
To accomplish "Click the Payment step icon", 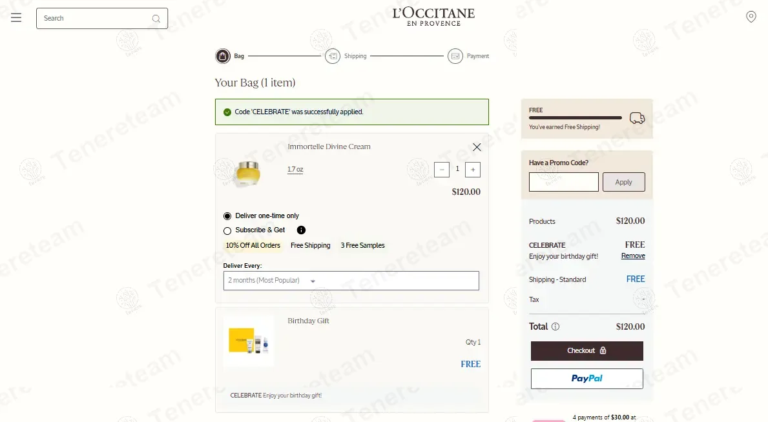I will [455, 55].
